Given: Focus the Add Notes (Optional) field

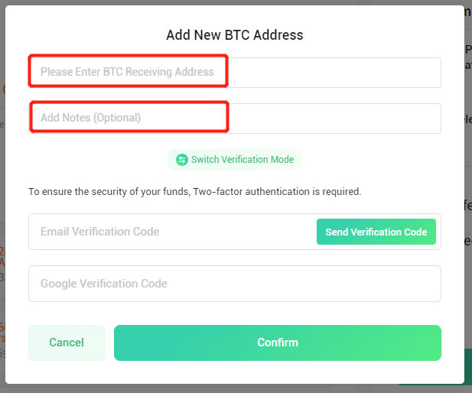Looking at the screenshot, I should [x=235, y=119].
